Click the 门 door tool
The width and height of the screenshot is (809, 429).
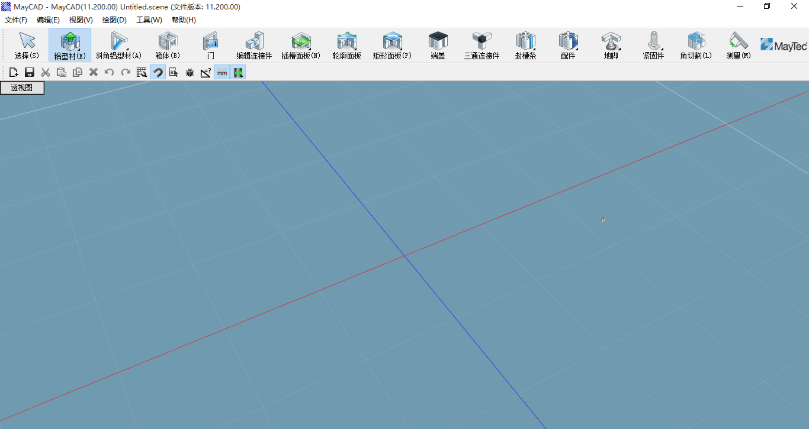coord(210,45)
